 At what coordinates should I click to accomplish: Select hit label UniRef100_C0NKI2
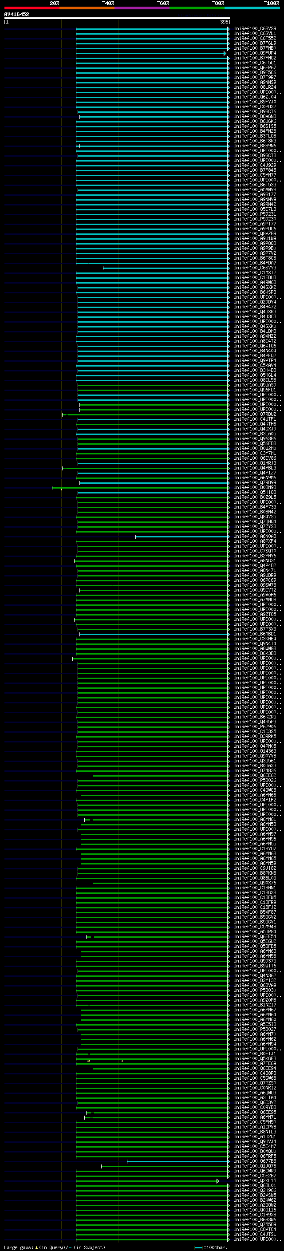coord(255,1088)
